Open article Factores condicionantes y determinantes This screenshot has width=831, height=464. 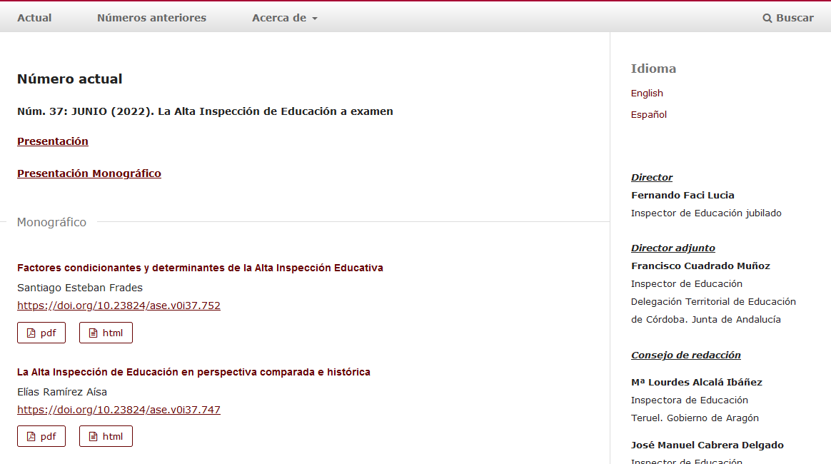(x=200, y=268)
